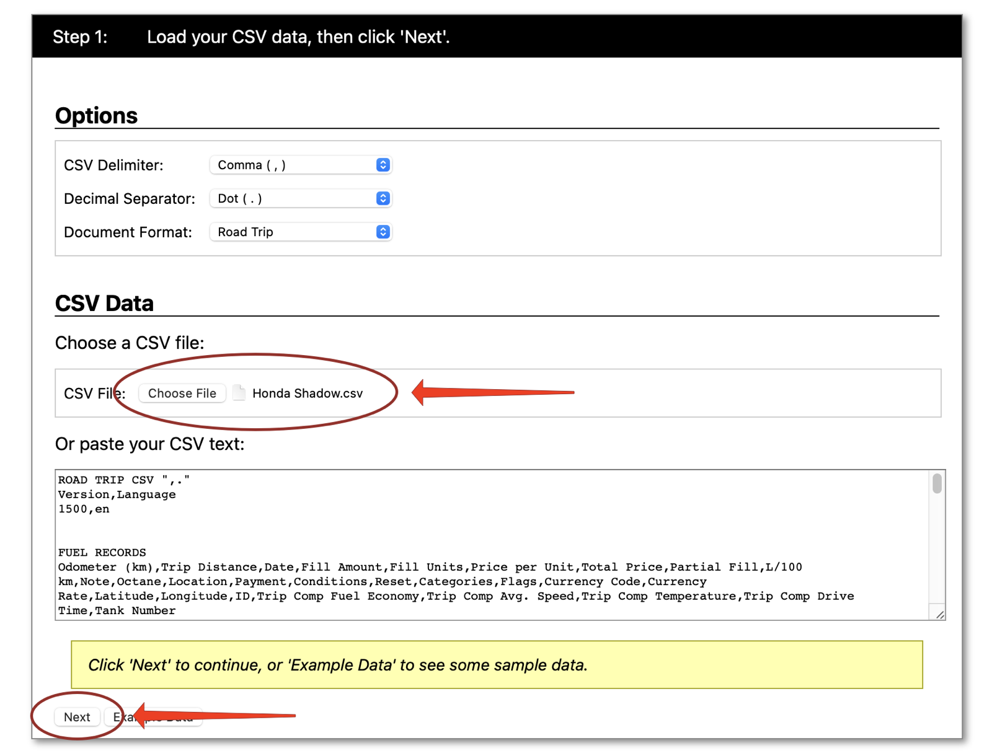Image resolution: width=992 pixels, height=756 pixels.
Task: Click the Document Format blue stepper arrows
Action: tap(383, 232)
